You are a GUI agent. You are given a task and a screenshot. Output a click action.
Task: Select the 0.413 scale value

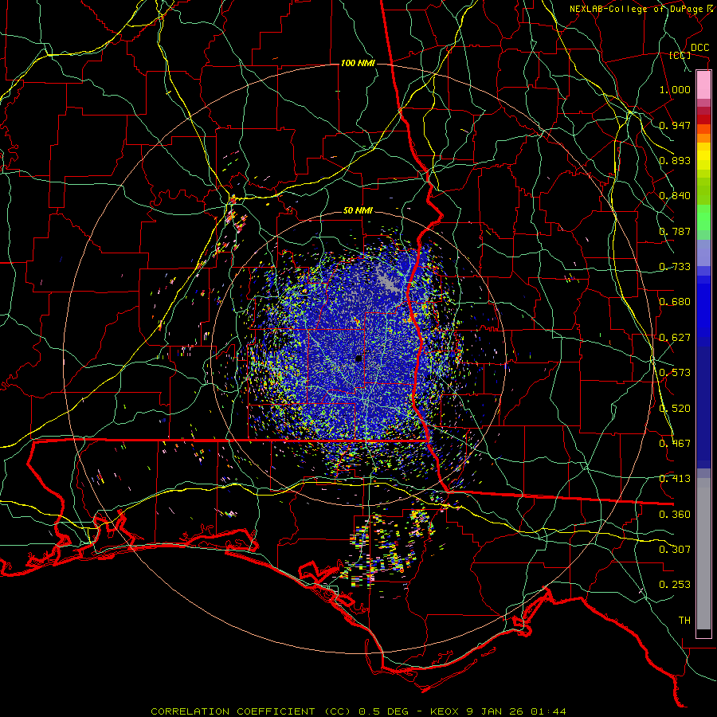(675, 479)
